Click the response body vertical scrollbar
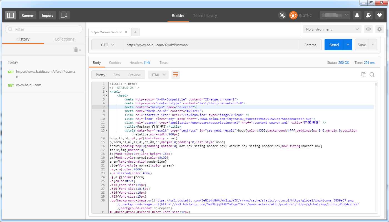This screenshot has height=222, width=389. [376, 84]
